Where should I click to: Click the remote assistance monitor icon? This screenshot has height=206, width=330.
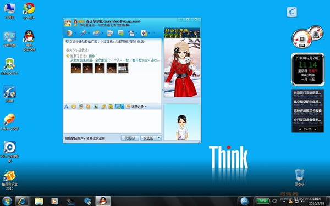point(110,33)
